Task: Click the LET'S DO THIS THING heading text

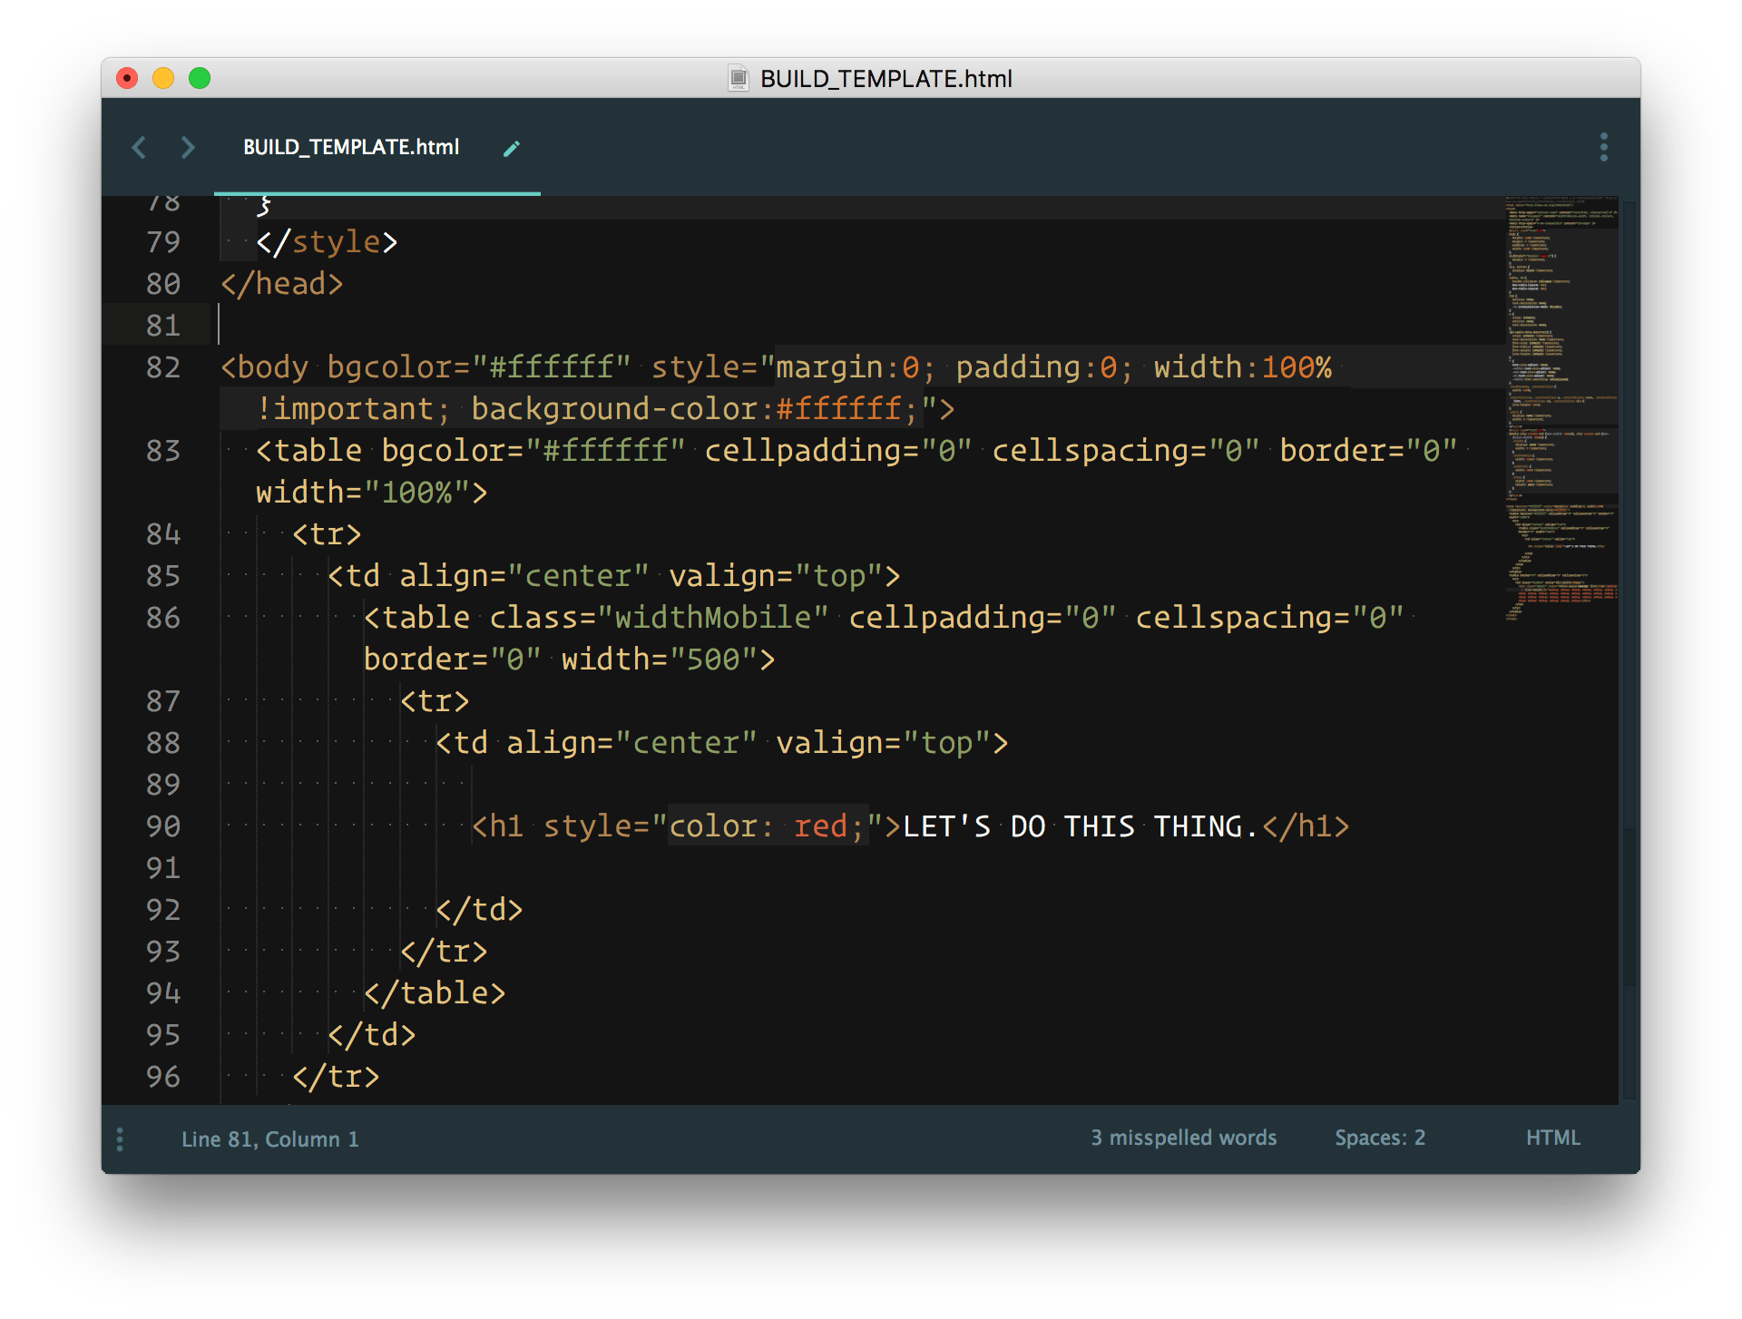Action: point(1081,826)
